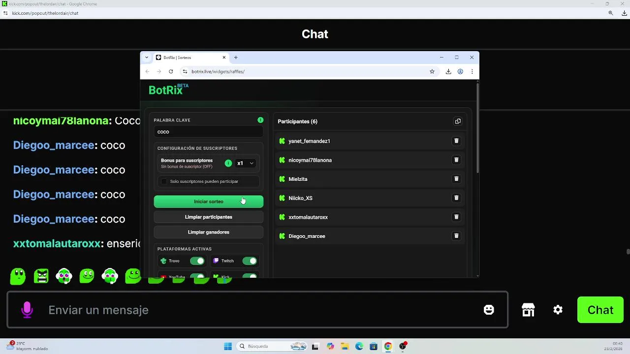
Task: Open Windows Start menu
Action: point(228,346)
